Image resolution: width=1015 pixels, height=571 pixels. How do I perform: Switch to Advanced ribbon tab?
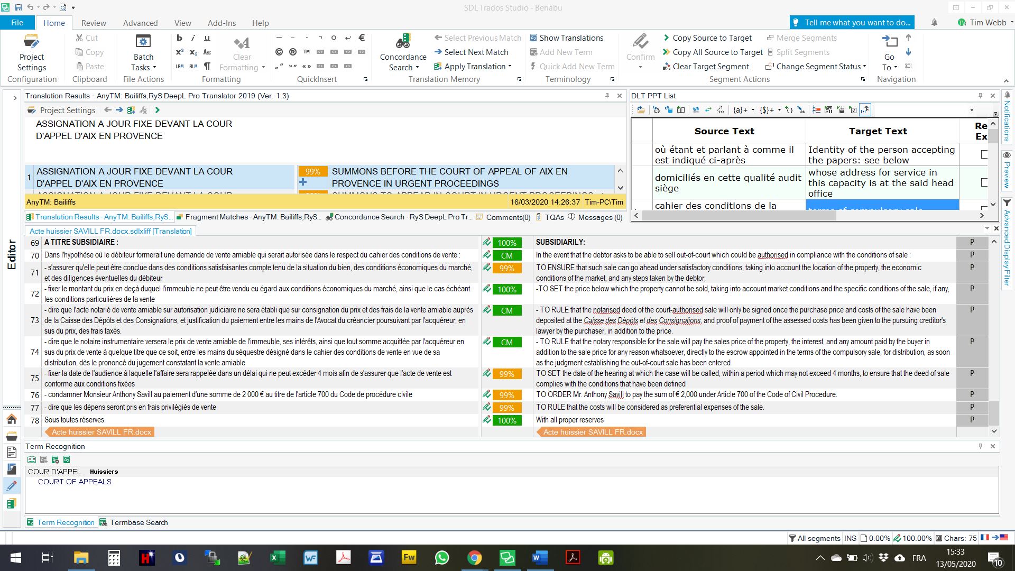tap(140, 23)
